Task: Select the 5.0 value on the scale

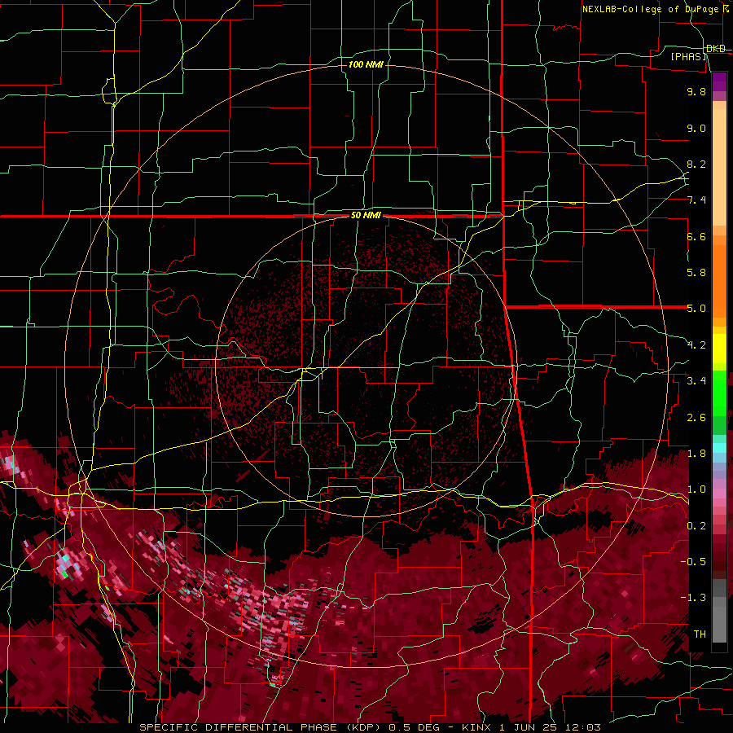Action: [x=696, y=309]
